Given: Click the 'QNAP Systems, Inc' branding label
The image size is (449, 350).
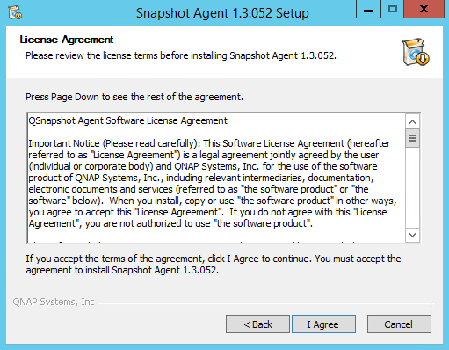Looking at the screenshot, I should click(54, 302).
